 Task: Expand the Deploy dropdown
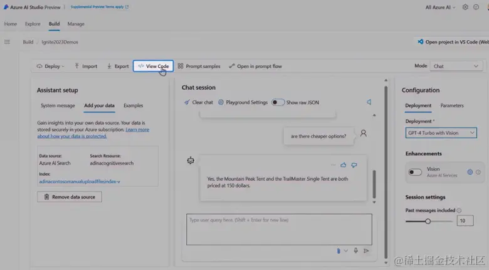coord(51,67)
